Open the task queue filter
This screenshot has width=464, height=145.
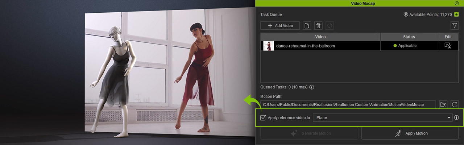pos(454,26)
